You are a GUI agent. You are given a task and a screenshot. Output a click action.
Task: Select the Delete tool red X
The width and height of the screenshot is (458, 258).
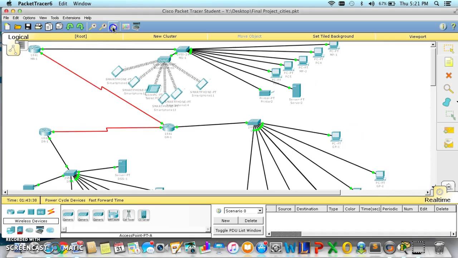(x=449, y=76)
